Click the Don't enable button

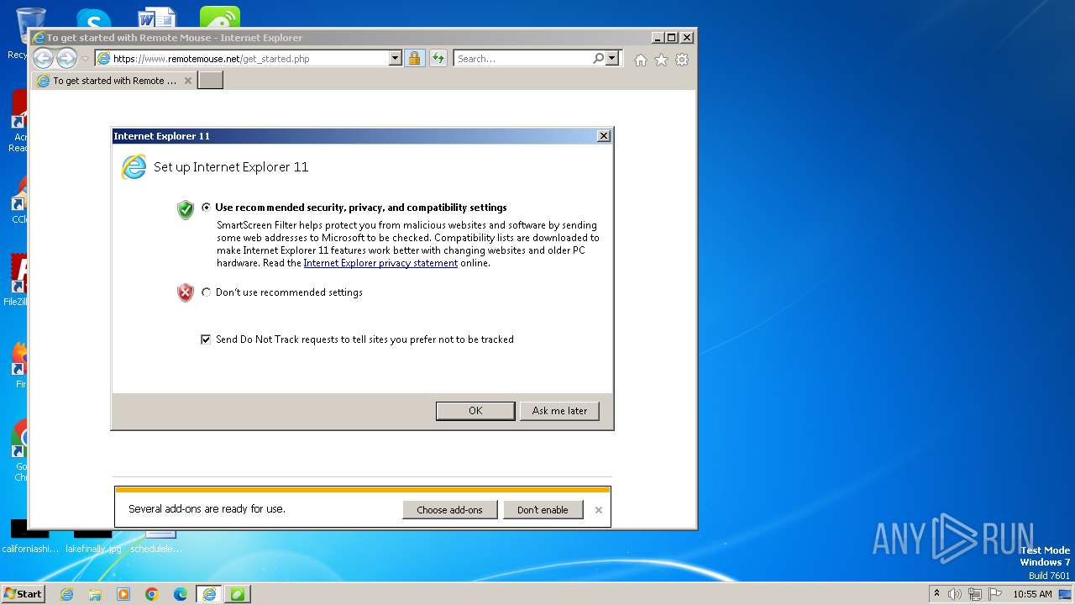pyautogui.click(x=543, y=510)
